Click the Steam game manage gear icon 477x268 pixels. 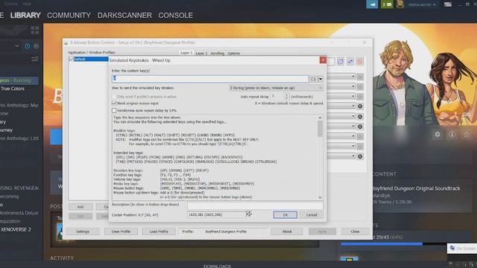[437, 134]
